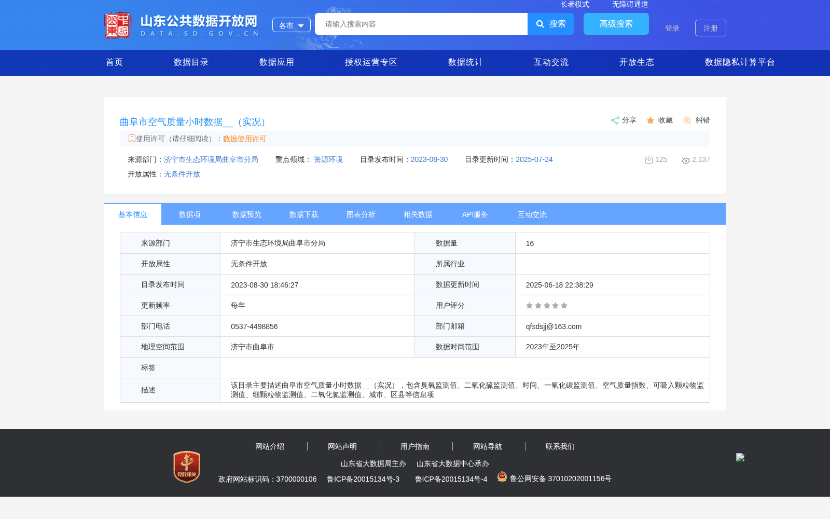Viewport: 830px width, 519px height.
Task: Click the 登录 login link
Action: [x=672, y=28]
